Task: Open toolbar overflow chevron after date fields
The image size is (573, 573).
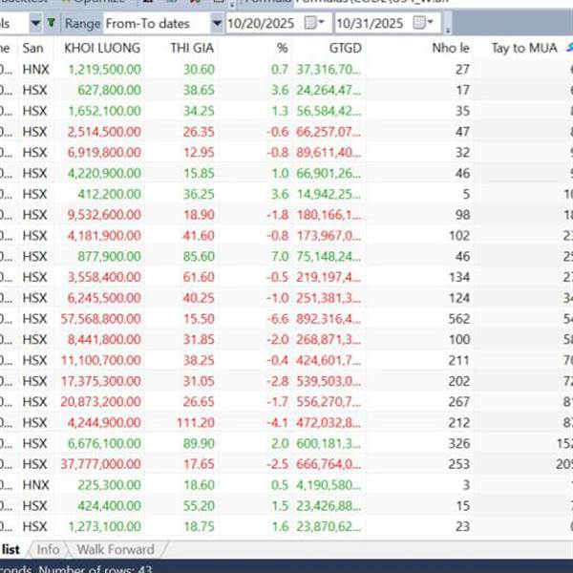Action: [x=447, y=23]
